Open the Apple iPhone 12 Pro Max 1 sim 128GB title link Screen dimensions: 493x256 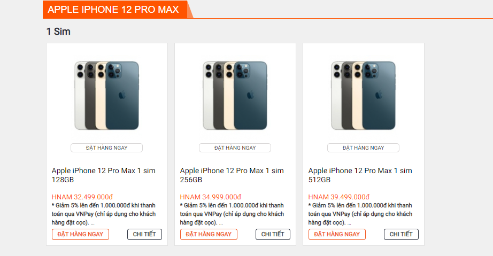click(103, 175)
